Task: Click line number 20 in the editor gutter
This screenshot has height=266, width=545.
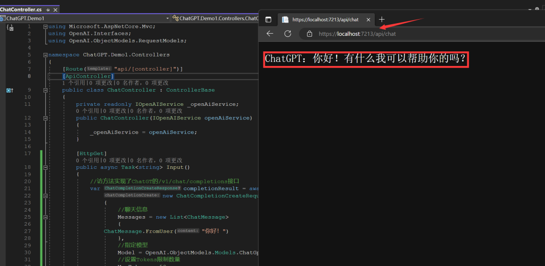Action: 28,181
